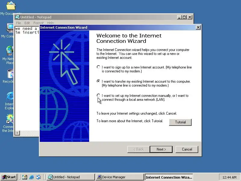Maximize the Notepad window
Image resolution: width=241 pixels, height=181 pixels.
pyautogui.click(x=184, y=17)
